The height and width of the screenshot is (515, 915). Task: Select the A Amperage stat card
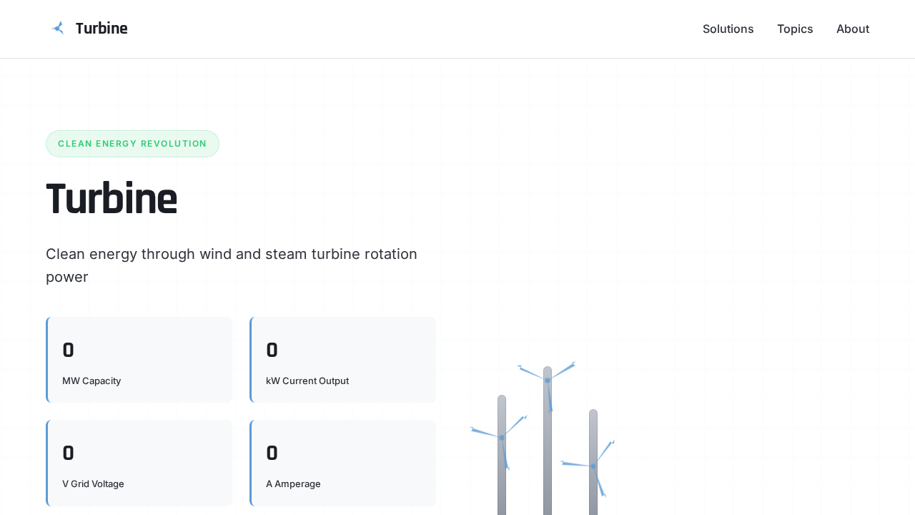(343, 463)
